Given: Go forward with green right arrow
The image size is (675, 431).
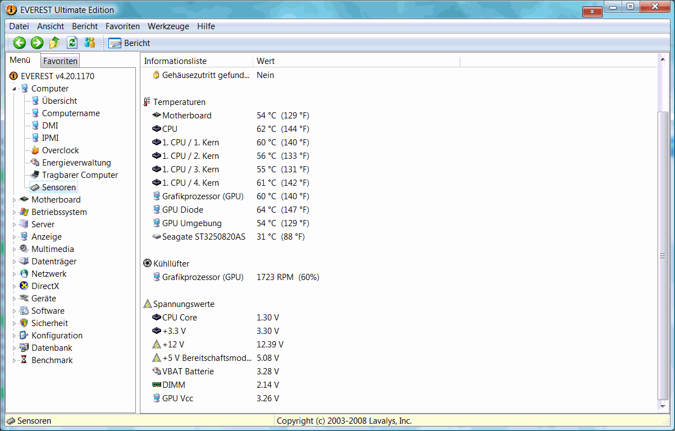Looking at the screenshot, I should point(37,43).
